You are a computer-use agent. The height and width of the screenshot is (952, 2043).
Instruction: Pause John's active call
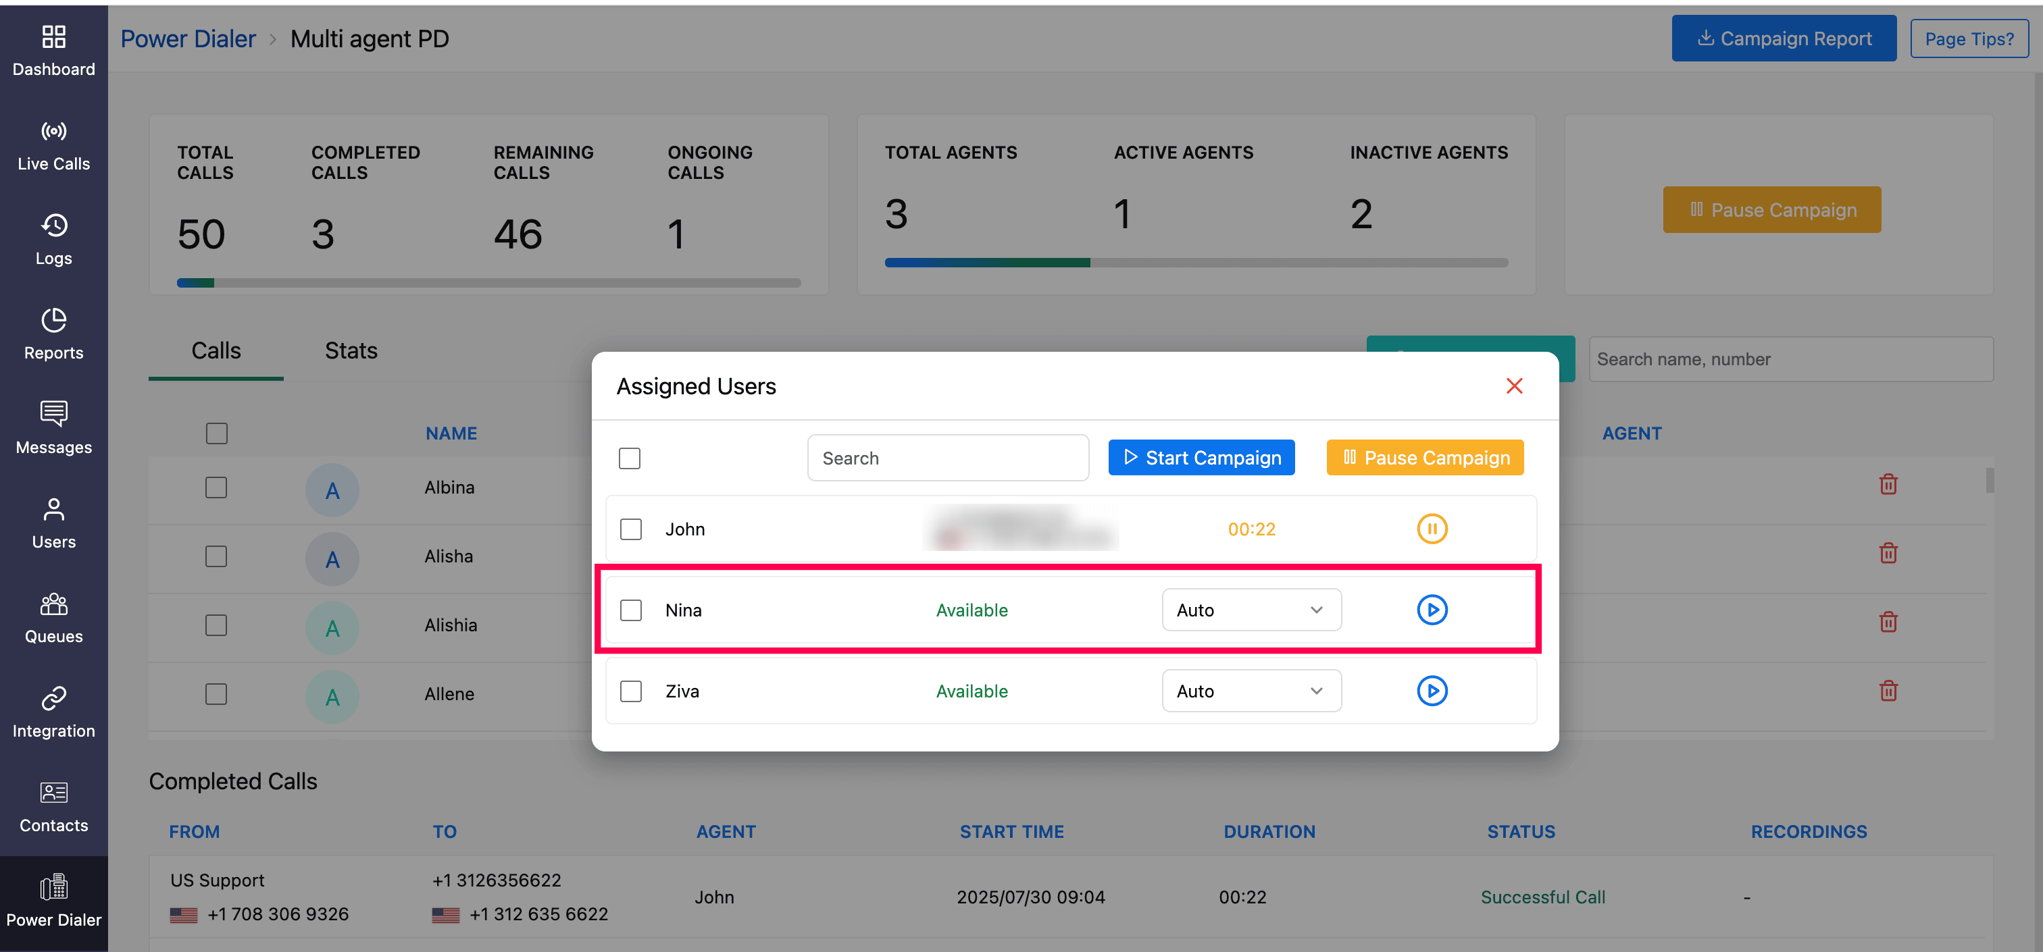[1432, 529]
